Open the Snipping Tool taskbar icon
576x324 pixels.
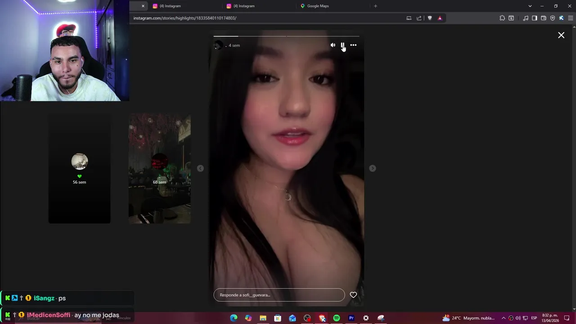381,318
